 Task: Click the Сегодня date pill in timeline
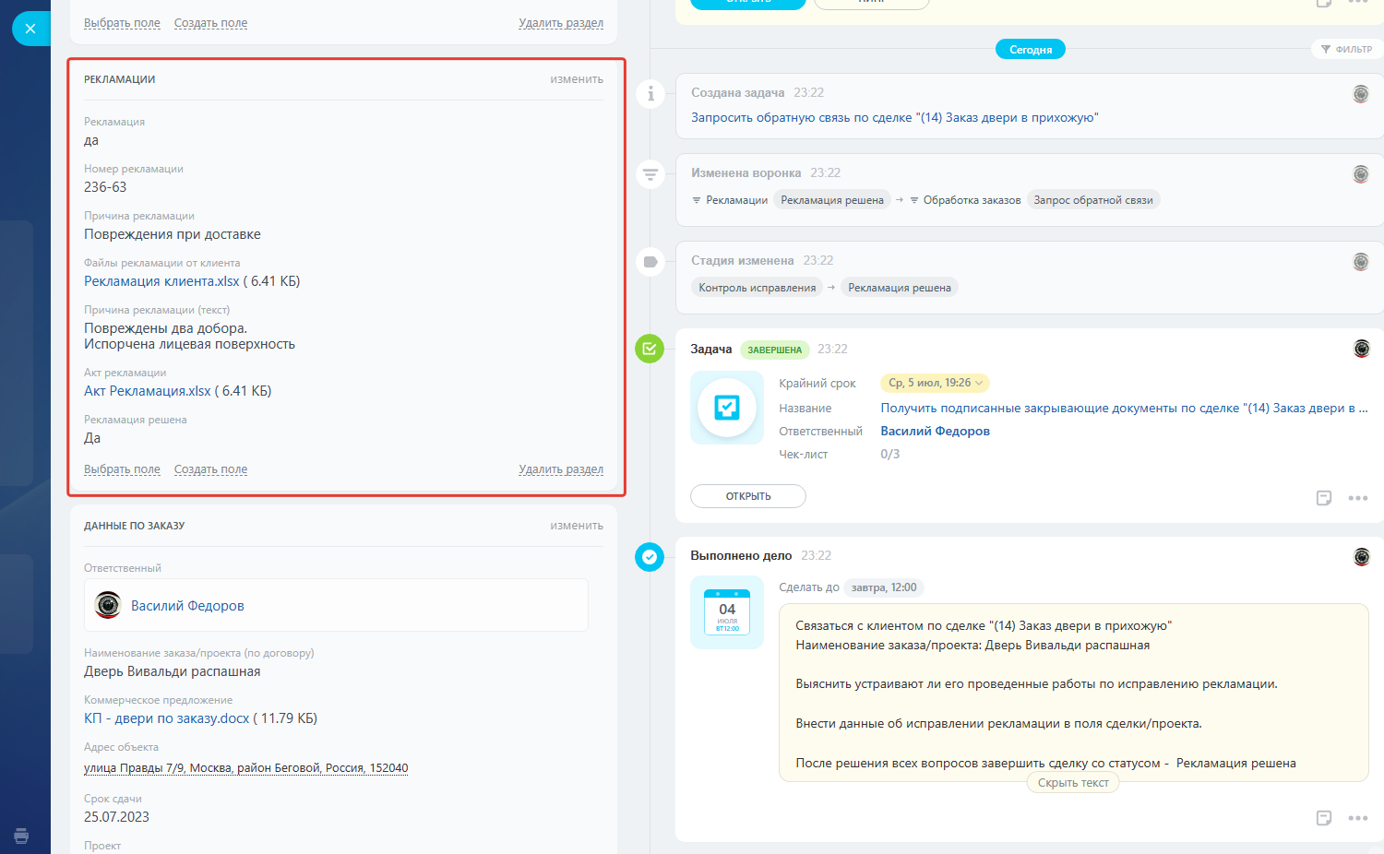1031,50
